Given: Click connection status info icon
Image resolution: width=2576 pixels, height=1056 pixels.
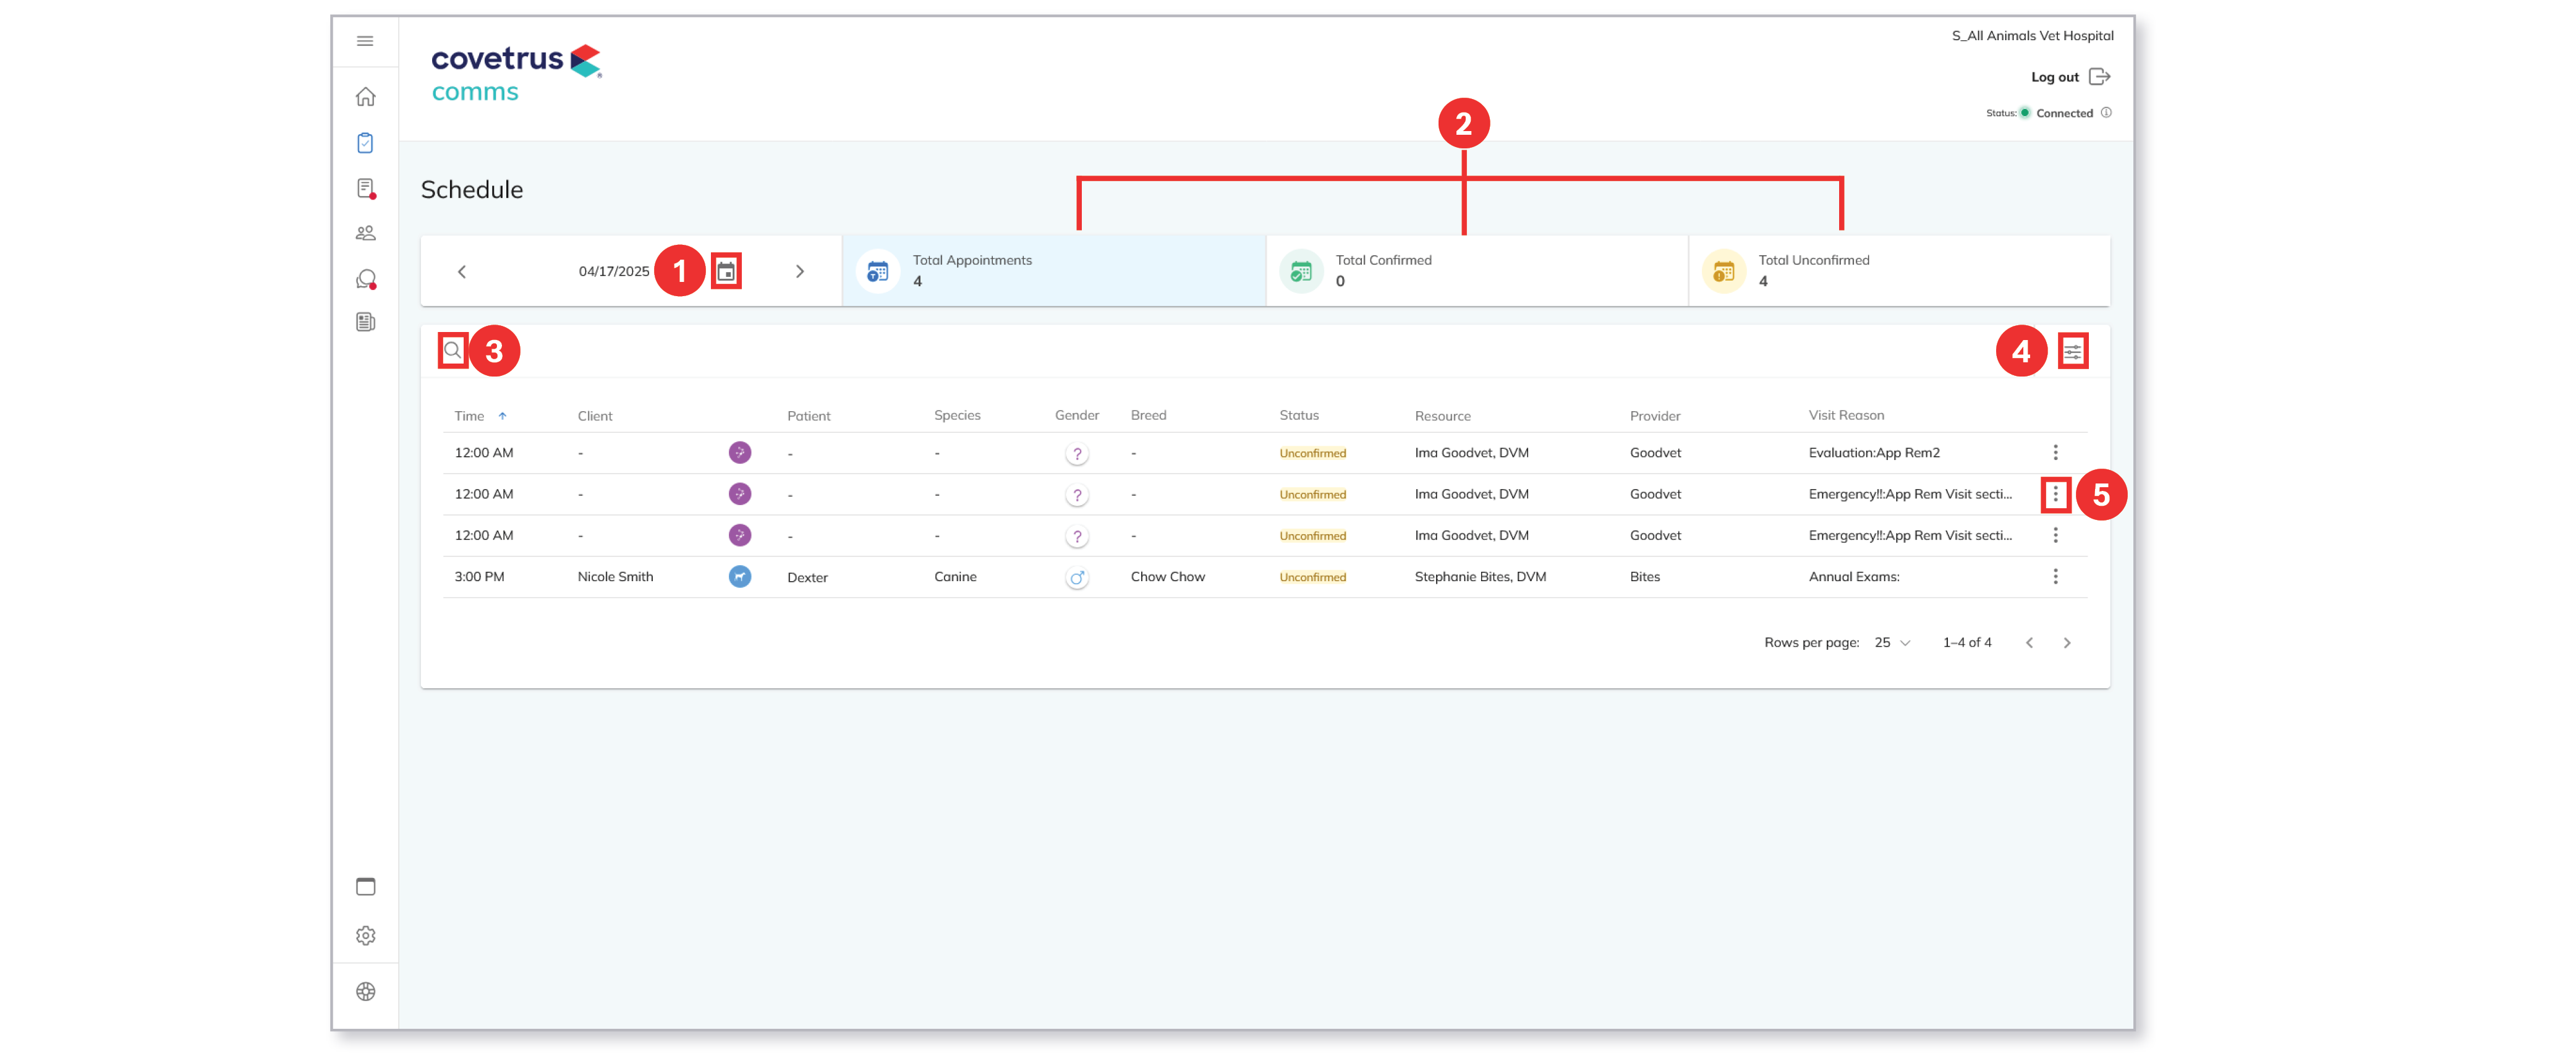Looking at the screenshot, I should tap(2106, 113).
